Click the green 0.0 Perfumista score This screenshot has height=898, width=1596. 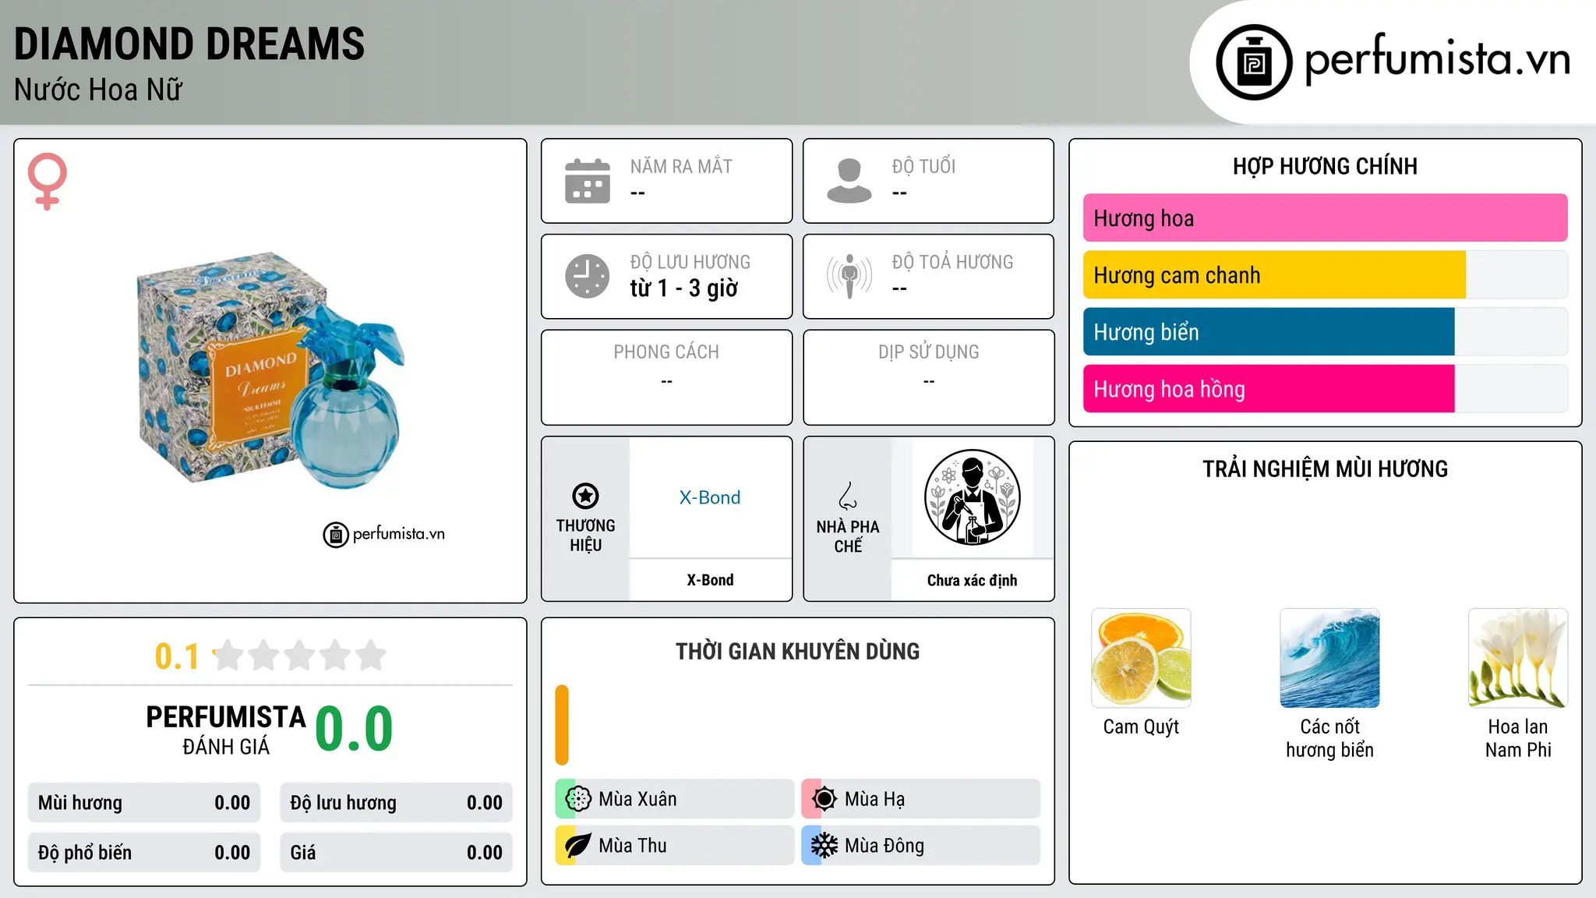pos(354,729)
